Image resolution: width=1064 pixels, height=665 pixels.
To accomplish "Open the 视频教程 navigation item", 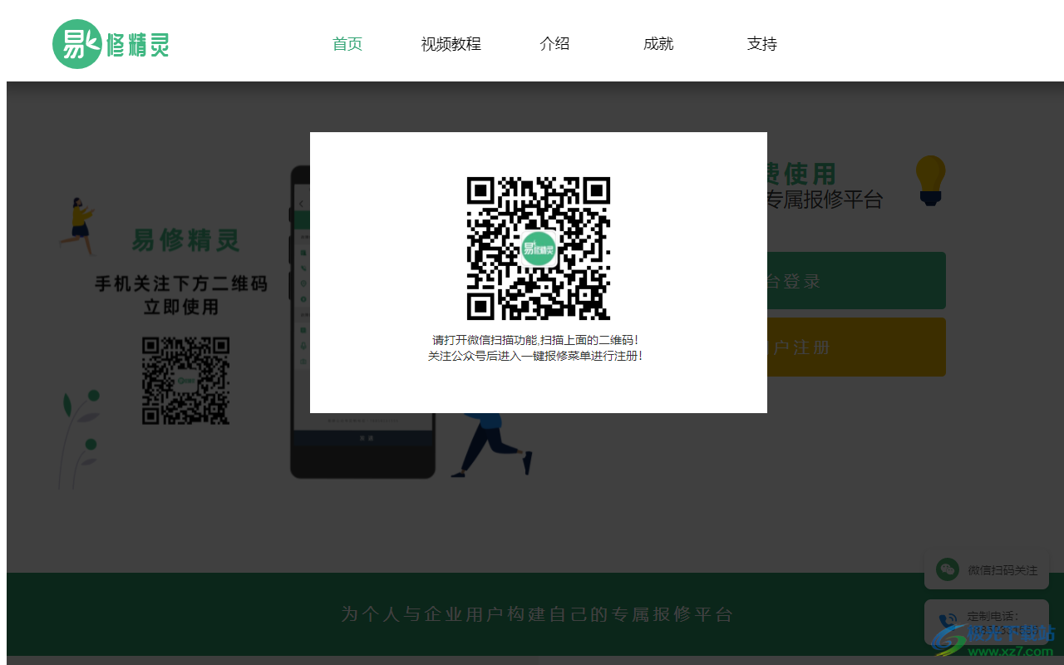I will [451, 44].
